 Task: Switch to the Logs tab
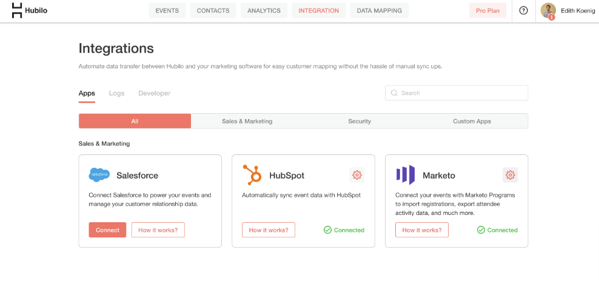[116, 93]
